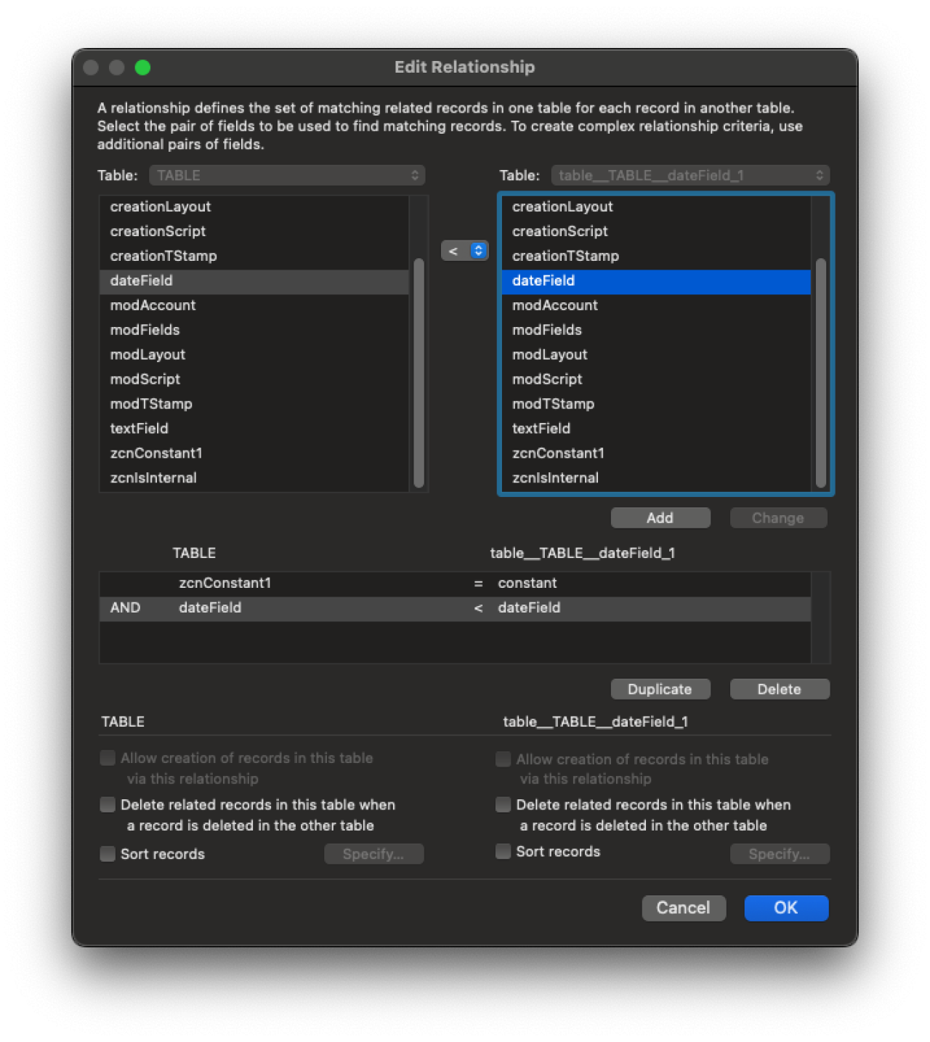Select zcnIsInternal in the left field list
Screen dimensions: 930x1042
(153, 477)
